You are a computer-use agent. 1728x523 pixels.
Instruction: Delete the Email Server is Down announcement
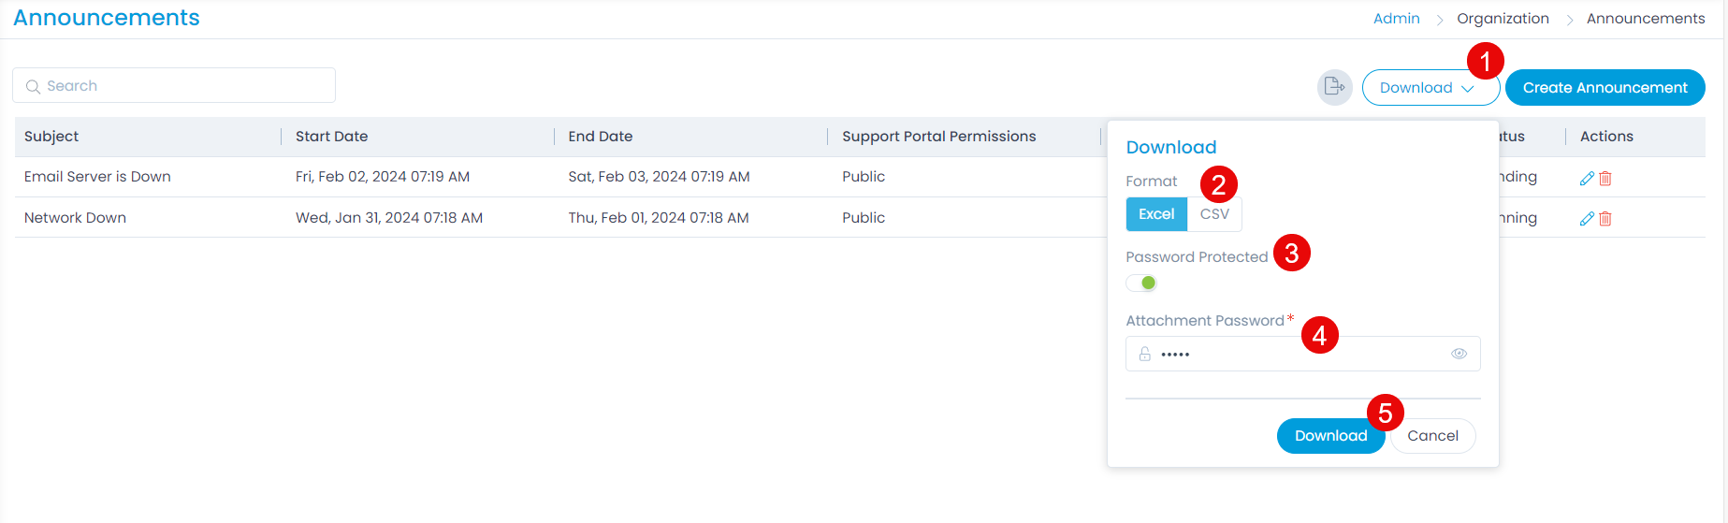(1605, 178)
